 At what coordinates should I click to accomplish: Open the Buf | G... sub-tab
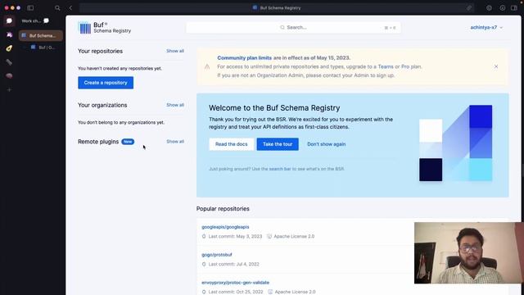click(x=43, y=48)
